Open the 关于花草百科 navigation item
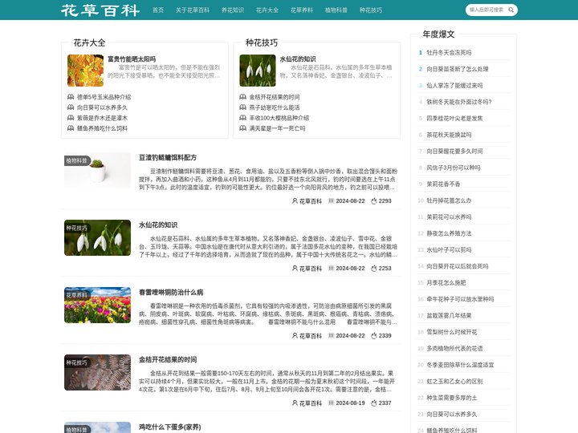Image resolution: width=578 pixels, height=433 pixels. 193,10
